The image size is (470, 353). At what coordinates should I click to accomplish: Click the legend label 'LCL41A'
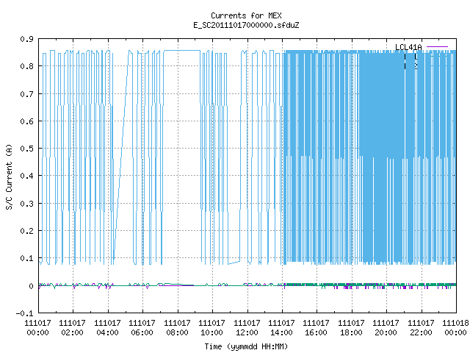(408, 47)
